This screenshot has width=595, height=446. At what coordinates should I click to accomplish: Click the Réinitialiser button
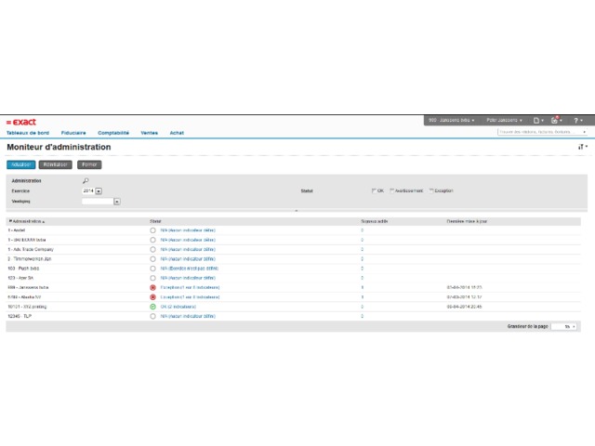pos(56,164)
